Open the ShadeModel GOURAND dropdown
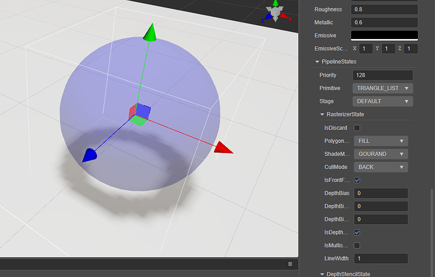This screenshot has height=277, width=435. click(x=381, y=154)
